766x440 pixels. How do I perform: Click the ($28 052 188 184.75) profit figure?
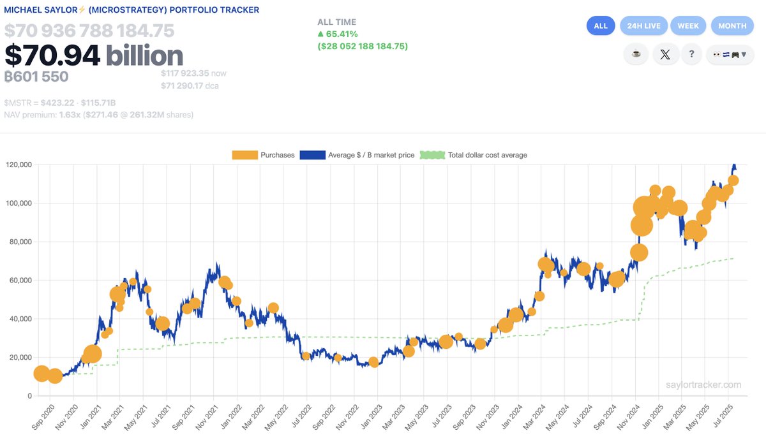(363, 46)
